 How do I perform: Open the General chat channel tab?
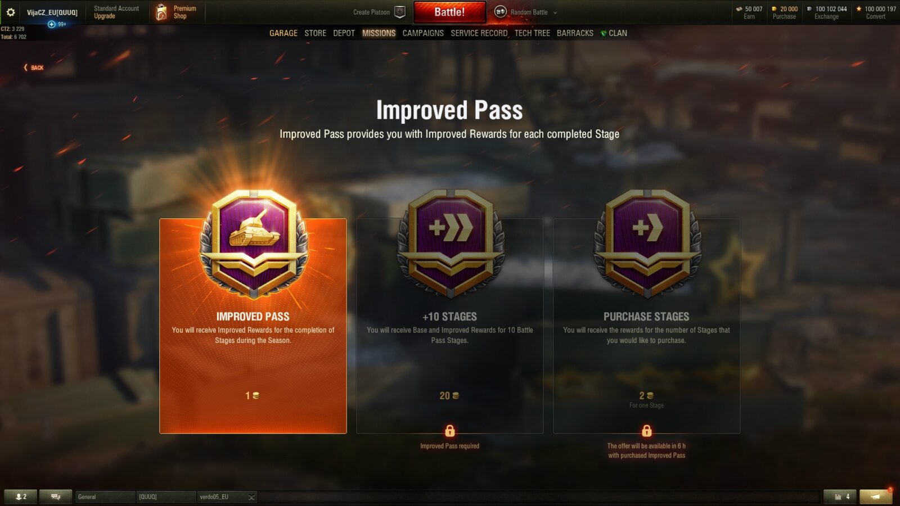pos(105,497)
